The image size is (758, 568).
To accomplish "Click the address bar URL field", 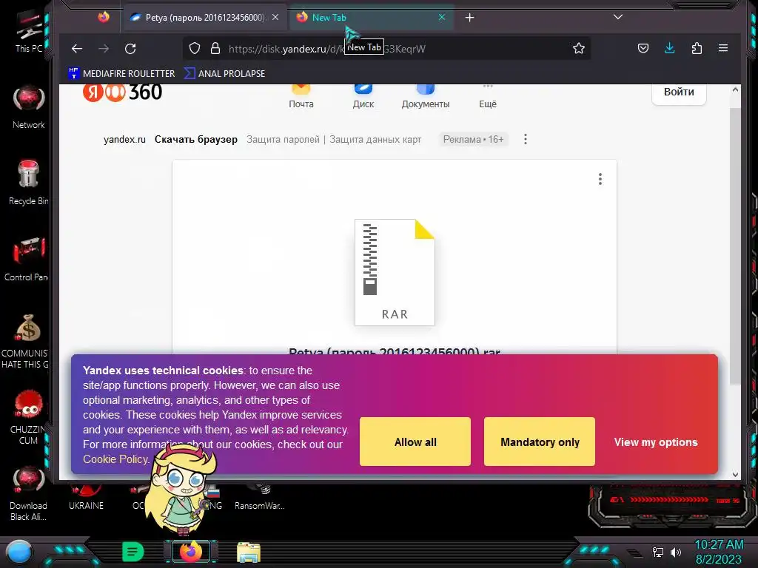I will [x=386, y=48].
